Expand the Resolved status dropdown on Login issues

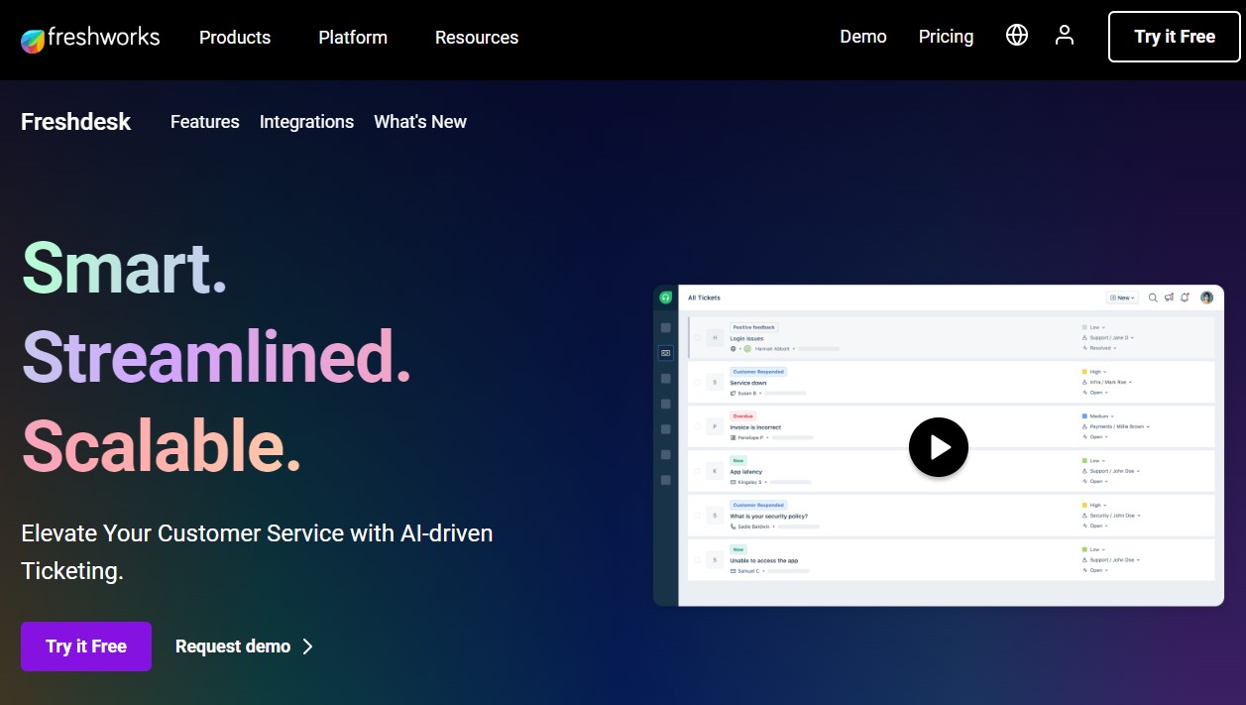(x=1102, y=348)
